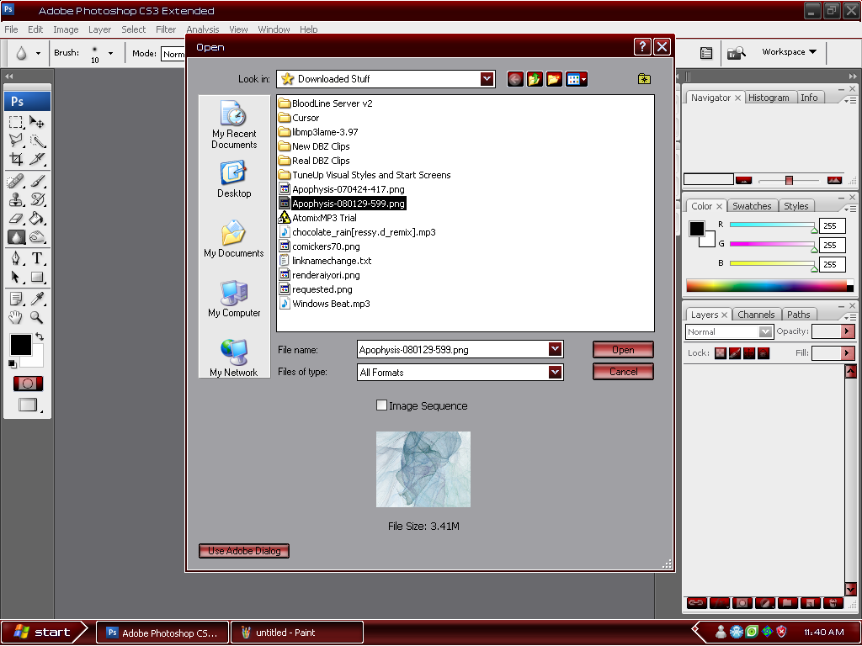This screenshot has height=646, width=862.
Task: Open the Layer menu
Action: 99,29
